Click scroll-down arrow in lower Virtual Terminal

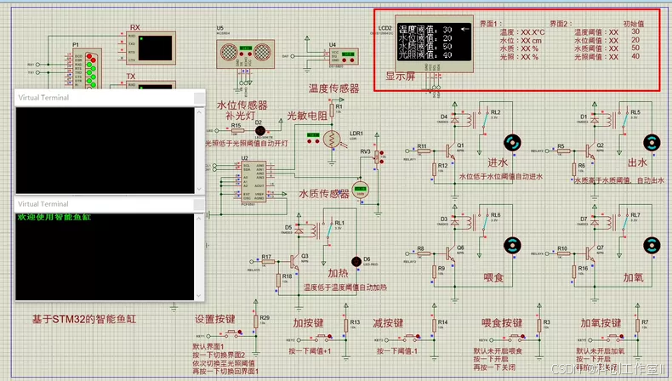coord(199,295)
